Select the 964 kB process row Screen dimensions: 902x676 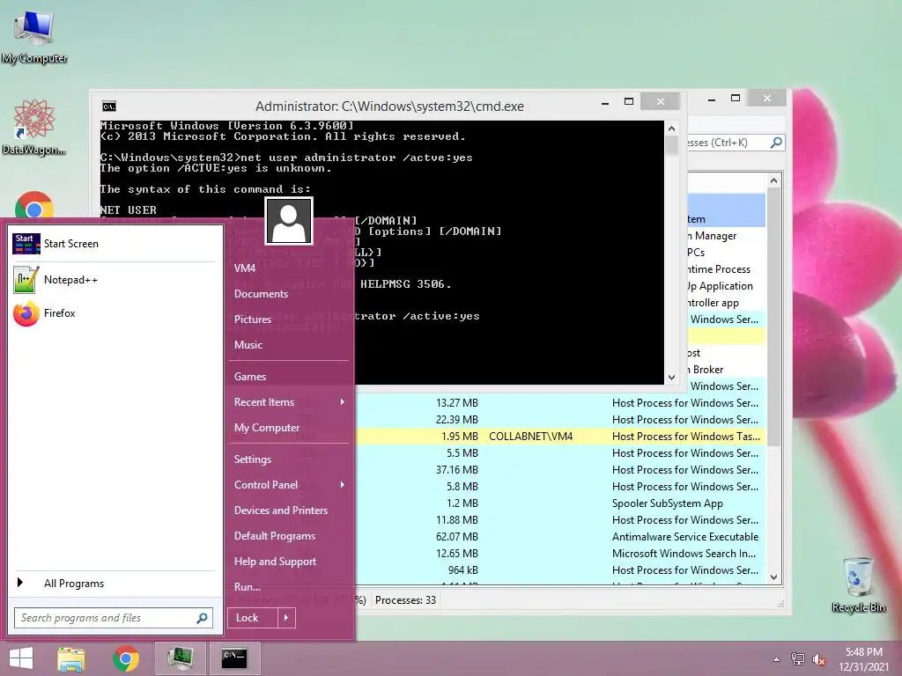click(x=561, y=569)
